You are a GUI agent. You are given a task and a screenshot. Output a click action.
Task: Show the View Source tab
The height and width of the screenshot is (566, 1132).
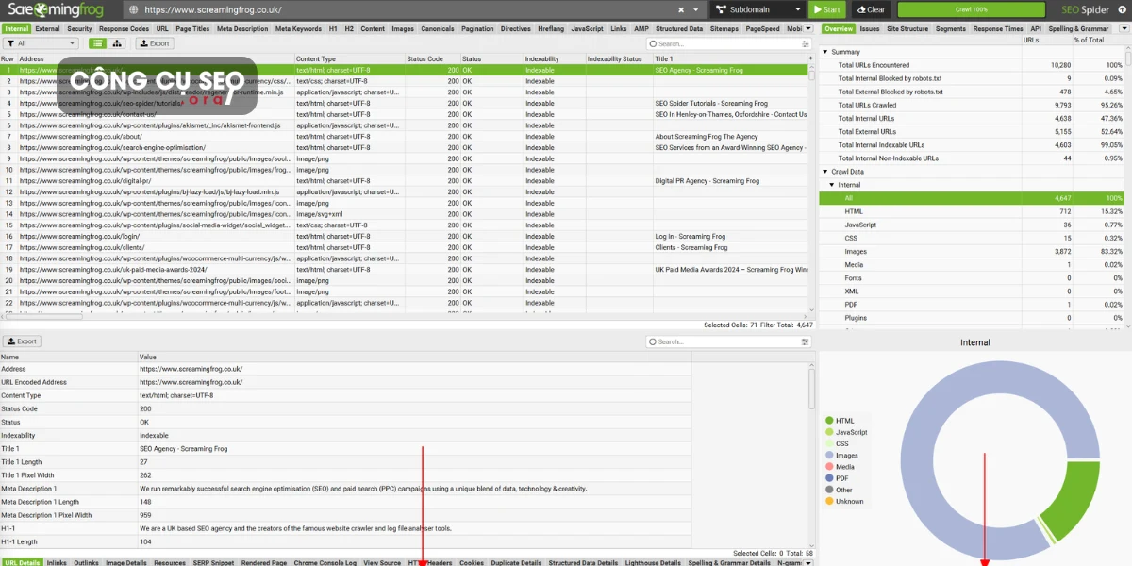coord(382,562)
